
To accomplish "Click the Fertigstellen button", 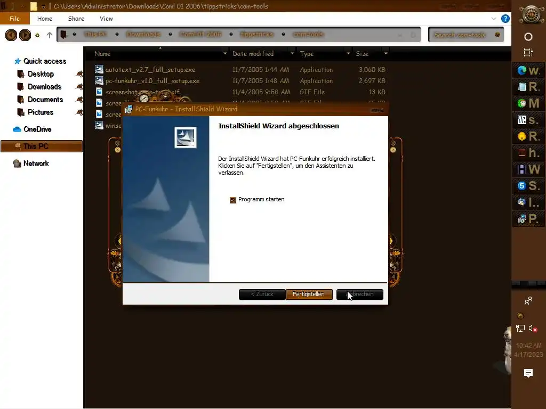I will 309,294.
